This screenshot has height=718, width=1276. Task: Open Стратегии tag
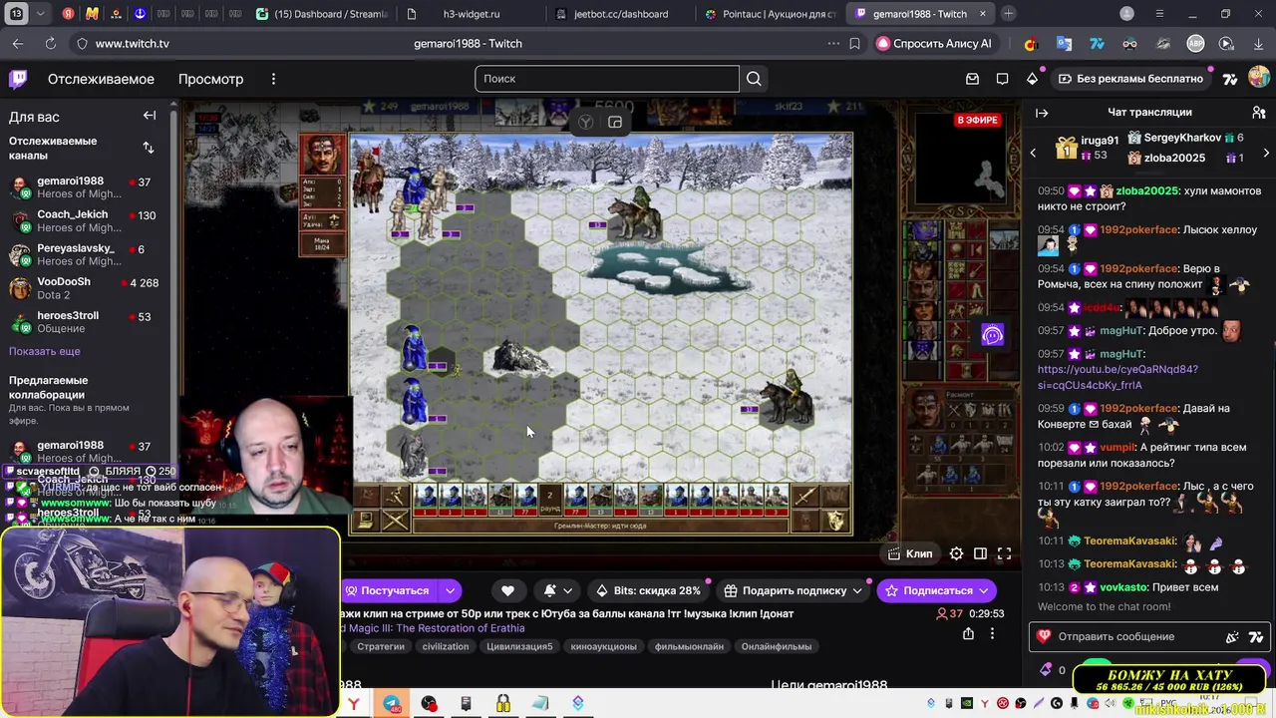point(381,646)
